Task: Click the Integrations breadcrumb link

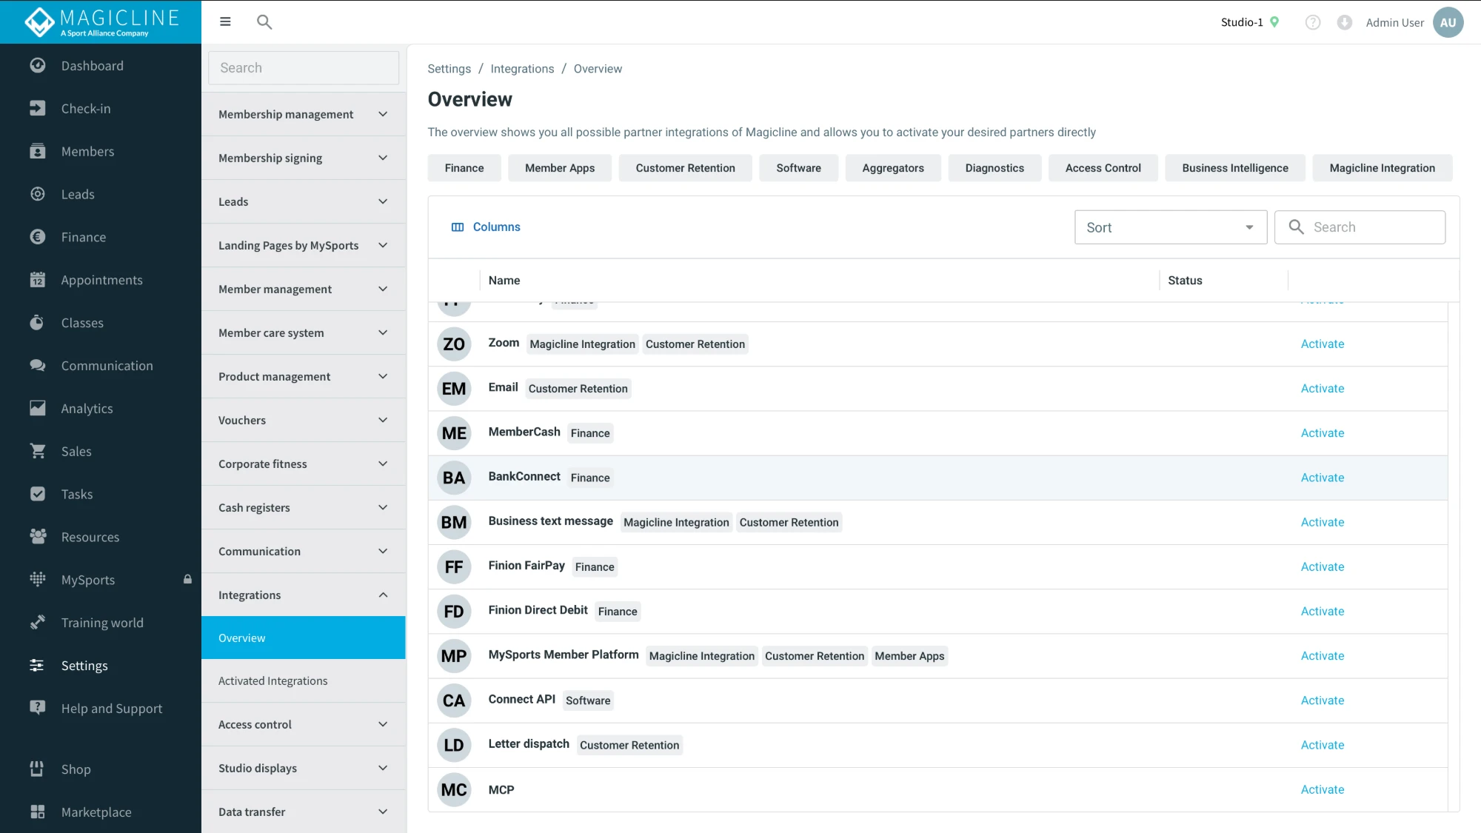Action: (x=522, y=69)
